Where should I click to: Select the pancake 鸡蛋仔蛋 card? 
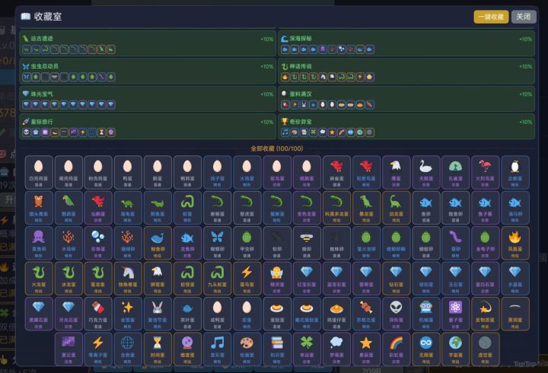[336, 314]
